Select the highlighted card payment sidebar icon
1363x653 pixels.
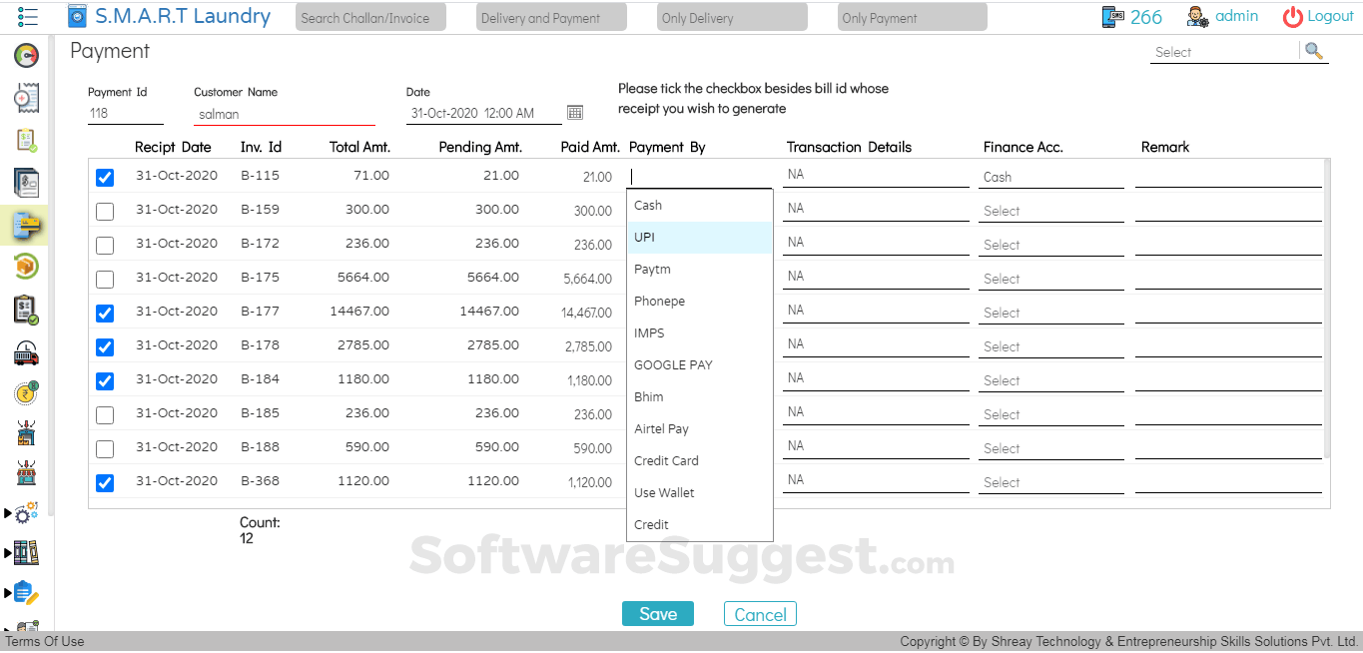tap(26, 226)
